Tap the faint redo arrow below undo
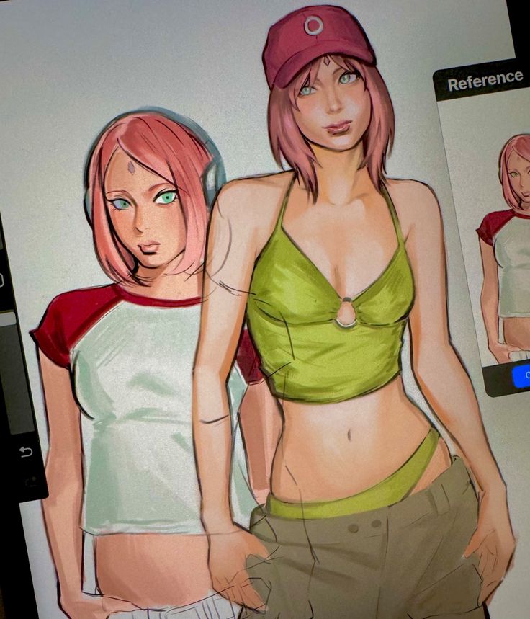Viewport: 530px width, 619px height. coord(32,481)
